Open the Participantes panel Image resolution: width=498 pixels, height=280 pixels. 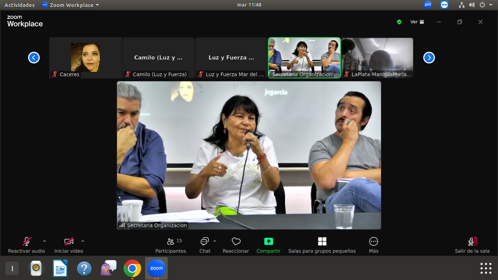tap(170, 245)
